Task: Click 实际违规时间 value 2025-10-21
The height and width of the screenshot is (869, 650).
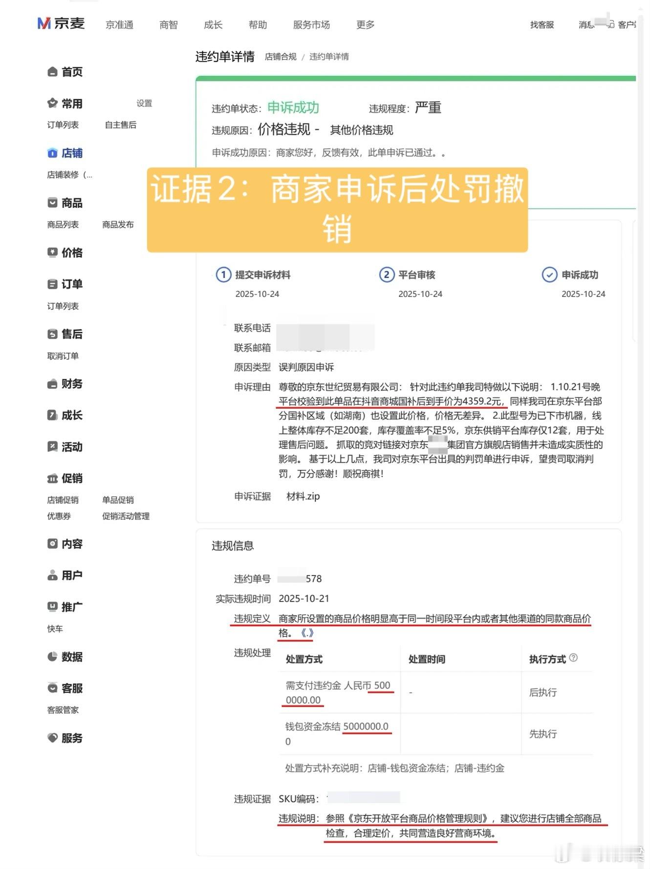Action: (304, 598)
